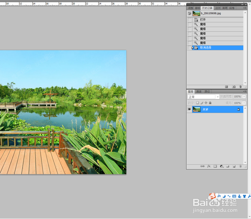
Task: Select the lock transparent pixels icon
Action: pos(198,103)
